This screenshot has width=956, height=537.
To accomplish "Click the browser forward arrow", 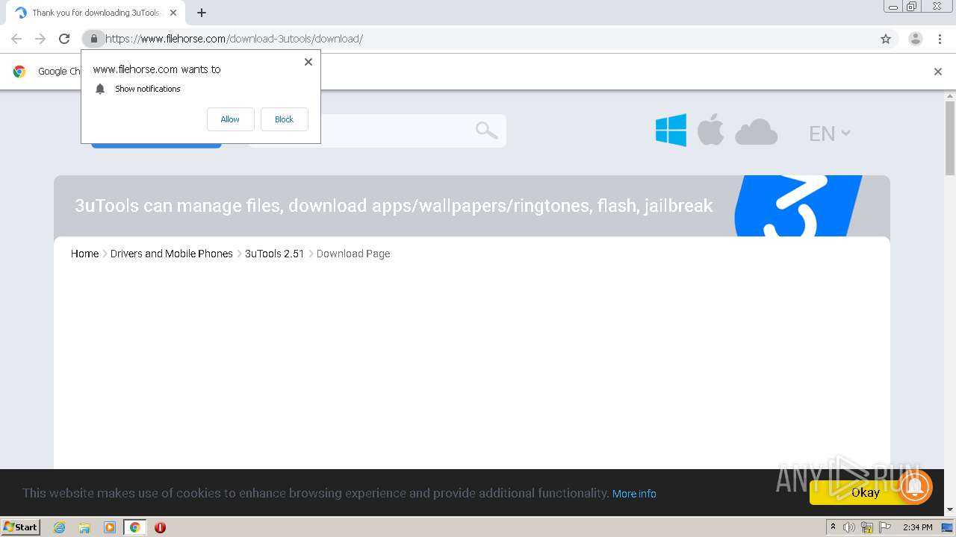I will click(x=40, y=39).
